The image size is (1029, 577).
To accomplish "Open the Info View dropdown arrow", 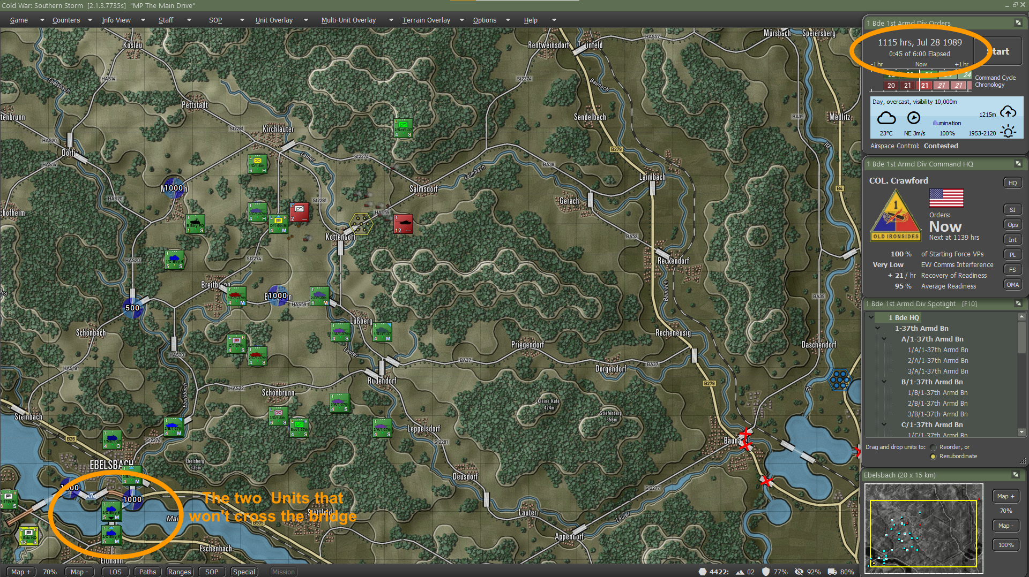I will (143, 20).
